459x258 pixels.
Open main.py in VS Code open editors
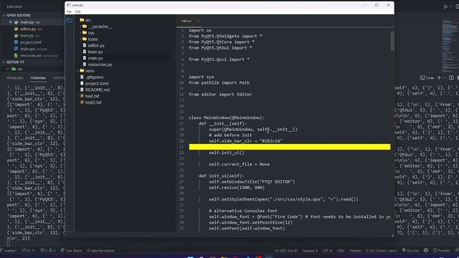(x=27, y=22)
